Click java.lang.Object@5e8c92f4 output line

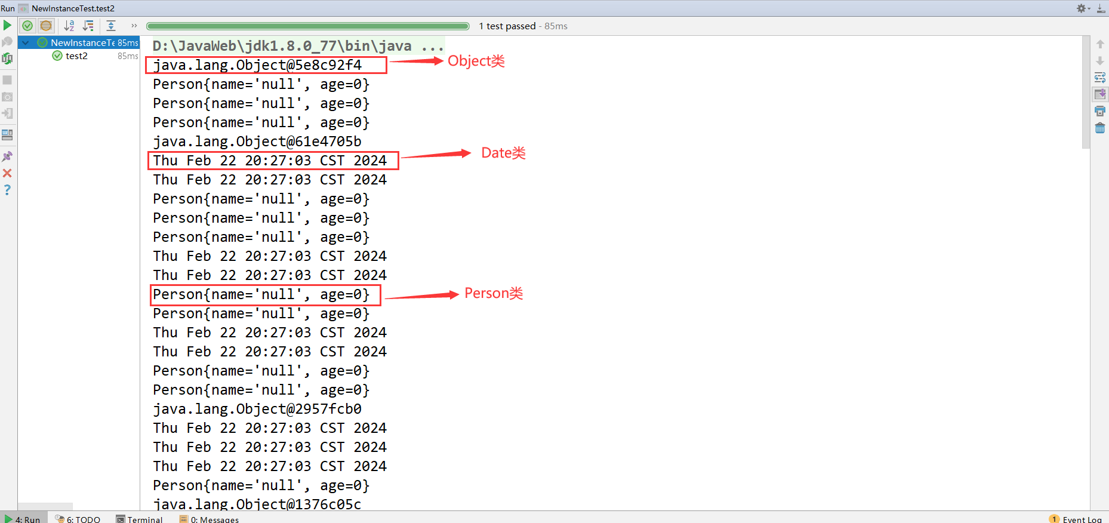(257, 65)
